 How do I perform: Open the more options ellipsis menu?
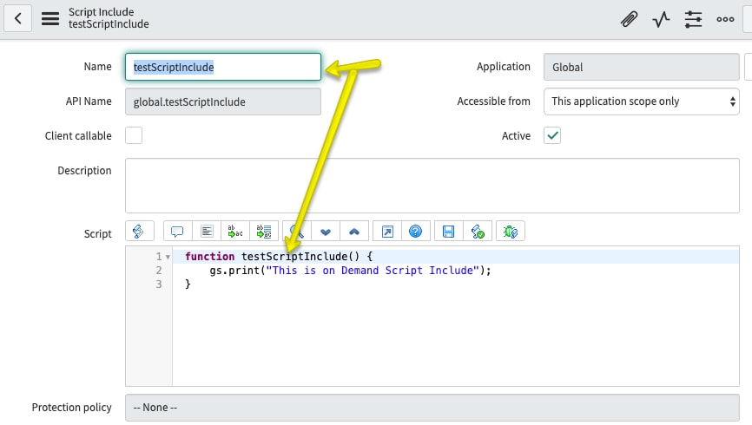[725, 19]
